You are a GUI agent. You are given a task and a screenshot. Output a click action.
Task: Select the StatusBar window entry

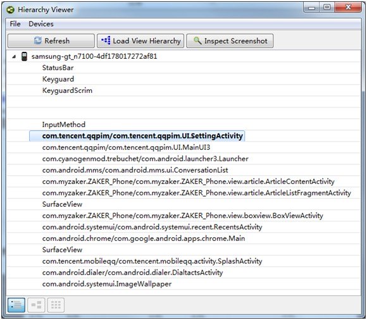click(x=58, y=68)
